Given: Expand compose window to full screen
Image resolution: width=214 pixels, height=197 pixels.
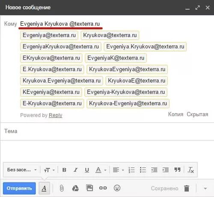Looking at the screenshot, I should [198, 8].
